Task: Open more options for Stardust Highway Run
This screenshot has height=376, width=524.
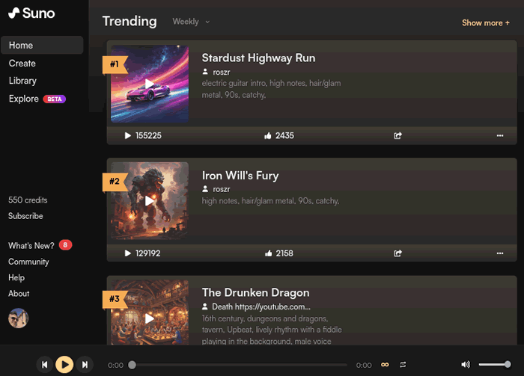Action: tap(500, 136)
